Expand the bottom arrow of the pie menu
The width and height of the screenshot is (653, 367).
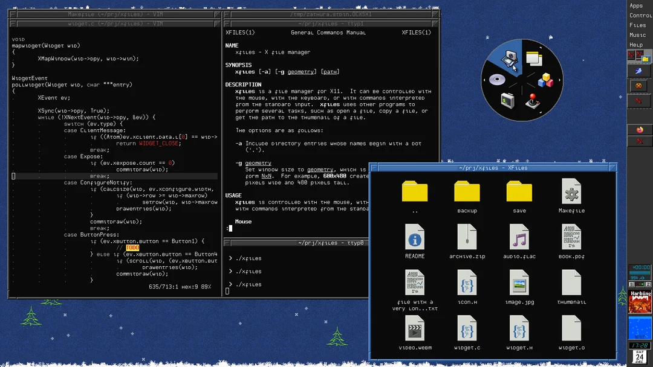click(540, 113)
